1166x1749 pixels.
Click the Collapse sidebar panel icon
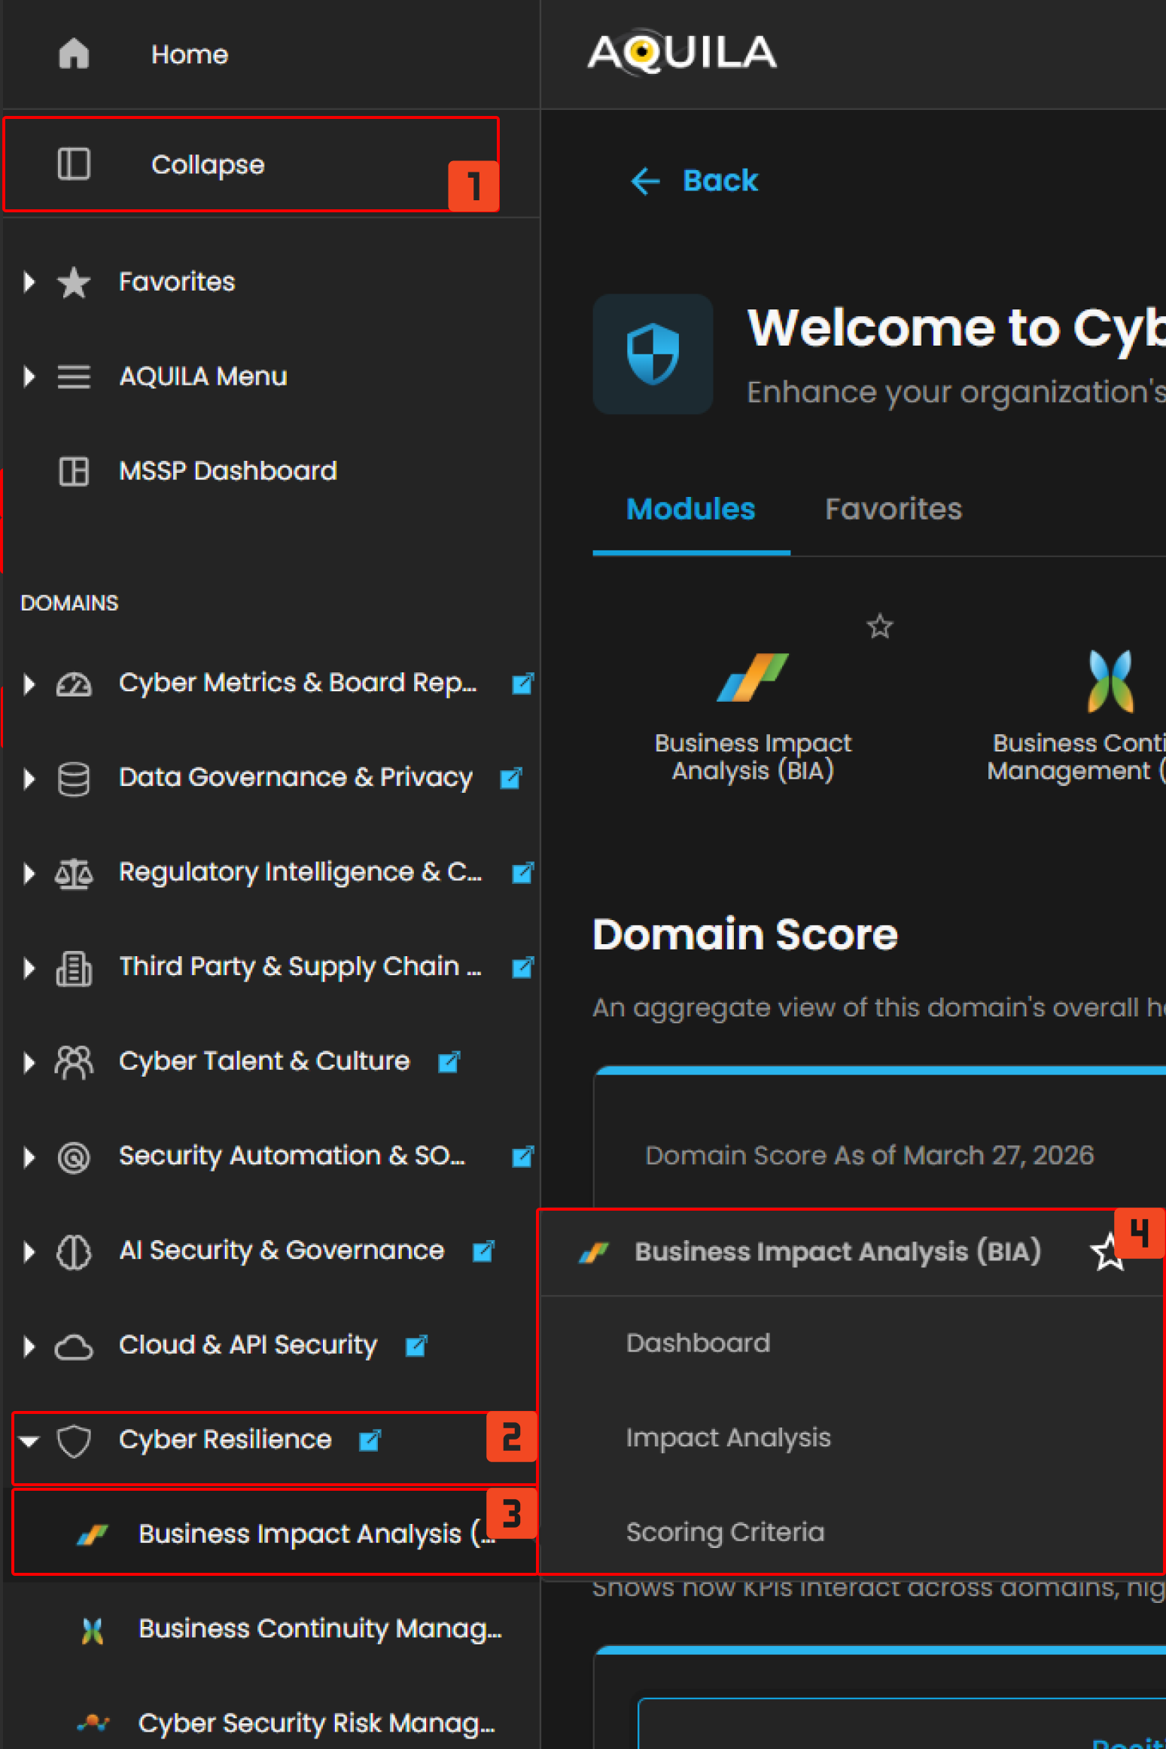point(74,164)
